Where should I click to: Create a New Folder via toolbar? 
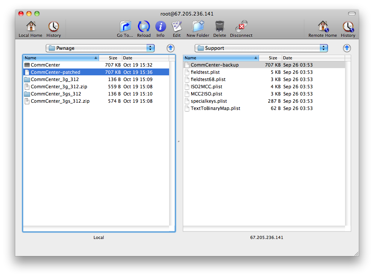coord(198,27)
